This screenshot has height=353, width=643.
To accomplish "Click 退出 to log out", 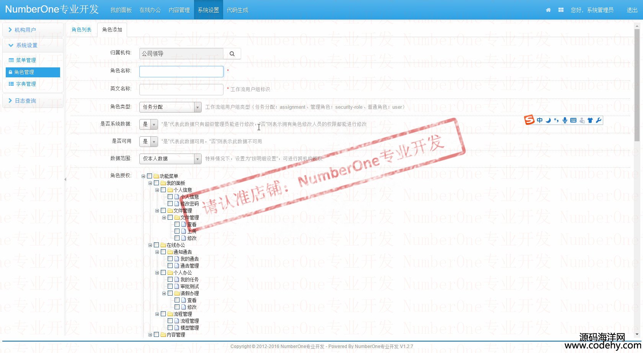I will tap(632, 10).
